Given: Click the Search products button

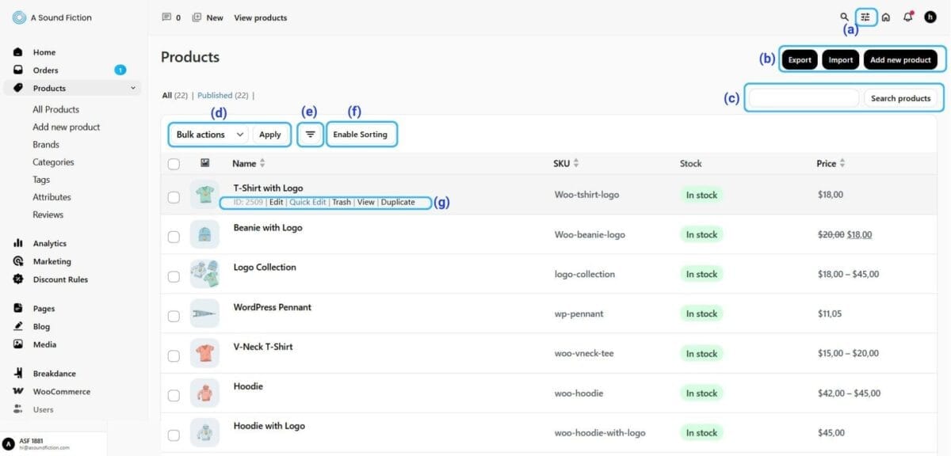Looking at the screenshot, I should [900, 98].
